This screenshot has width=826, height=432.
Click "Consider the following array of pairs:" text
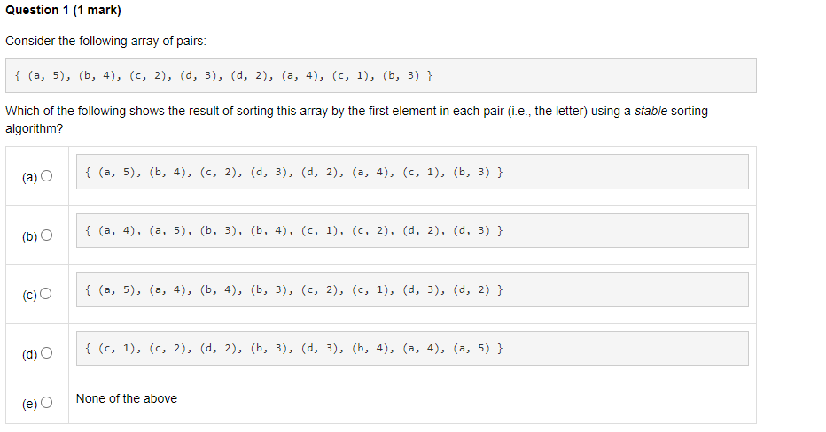(x=105, y=41)
